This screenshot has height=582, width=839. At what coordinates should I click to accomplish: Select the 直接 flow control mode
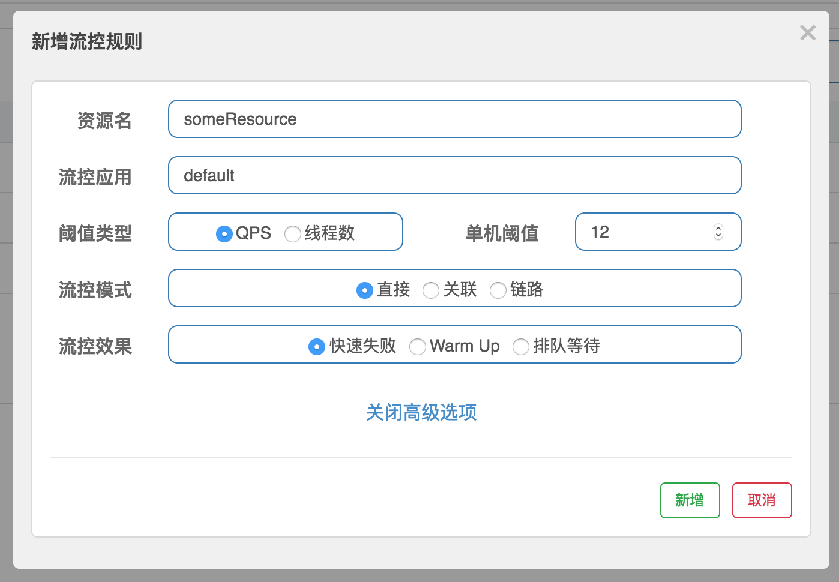[364, 290]
